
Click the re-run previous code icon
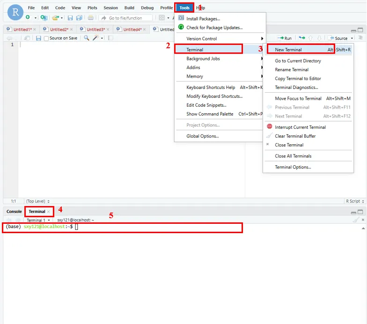[302, 38]
